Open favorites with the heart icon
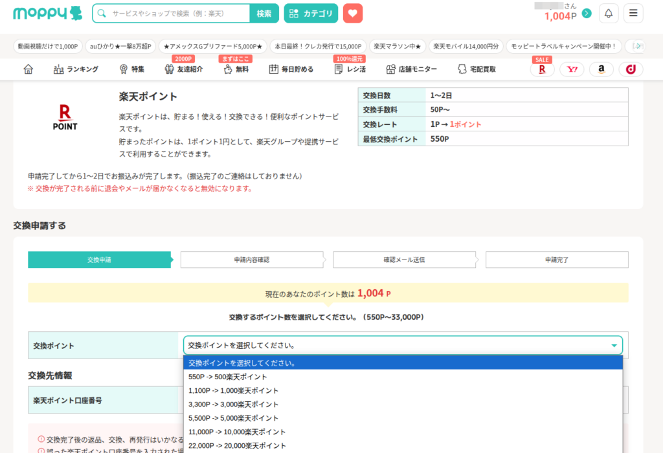663x453 pixels. click(x=353, y=14)
